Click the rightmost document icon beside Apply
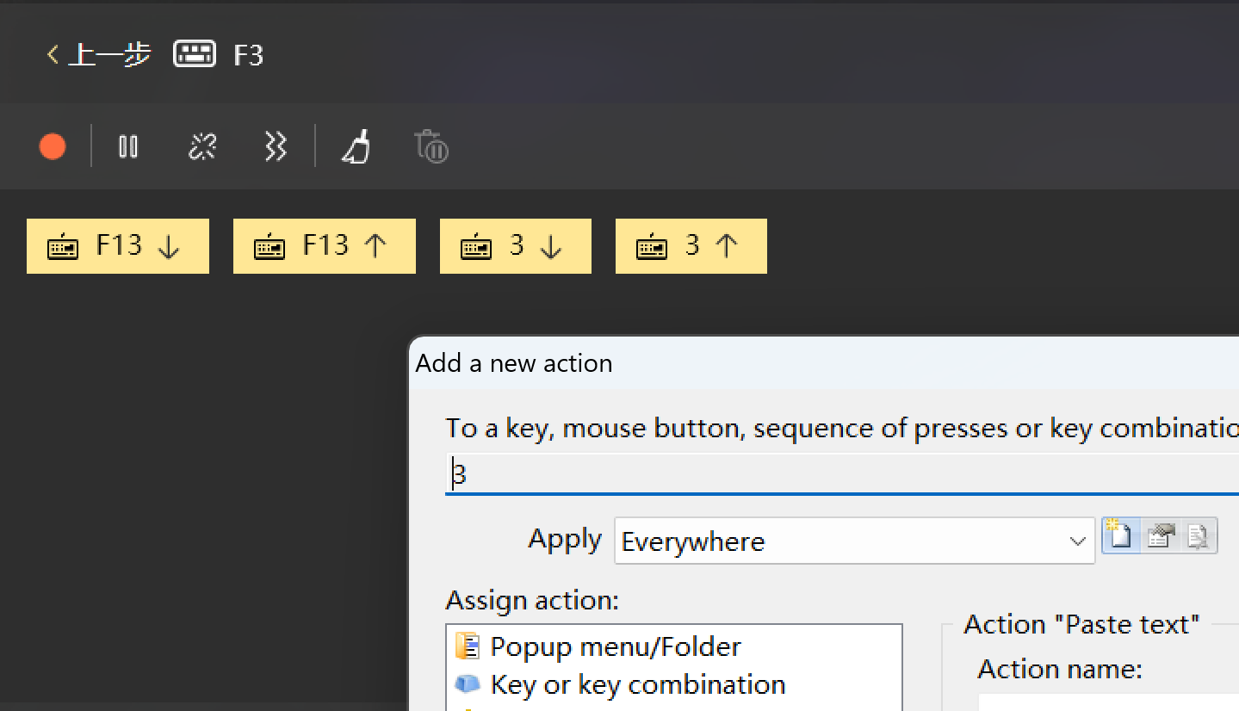 tap(1198, 536)
